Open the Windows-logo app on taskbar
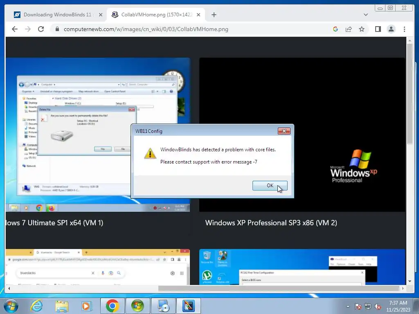 (137, 306)
